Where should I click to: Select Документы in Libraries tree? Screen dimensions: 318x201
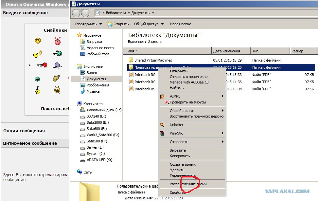(x=96, y=79)
